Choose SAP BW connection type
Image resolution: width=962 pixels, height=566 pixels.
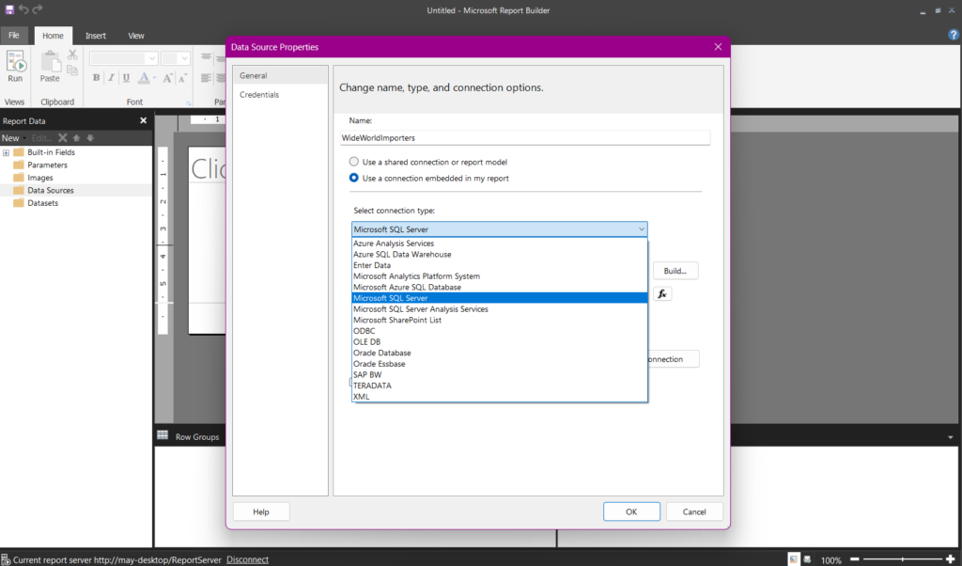pyautogui.click(x=500, y=374)
